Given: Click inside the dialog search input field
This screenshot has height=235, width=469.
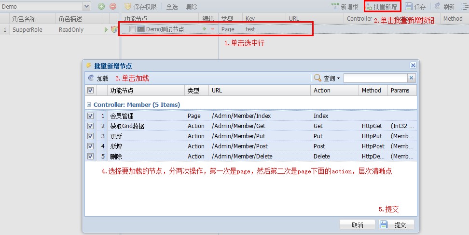Looking at the screenshot, I should (375, 78).
